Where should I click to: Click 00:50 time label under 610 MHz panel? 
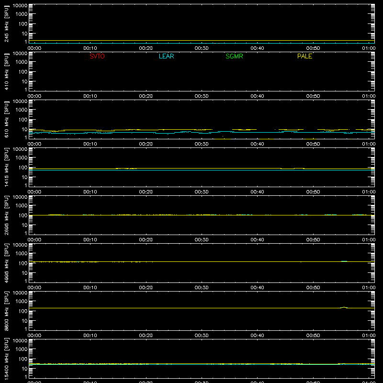coord(313,144)
